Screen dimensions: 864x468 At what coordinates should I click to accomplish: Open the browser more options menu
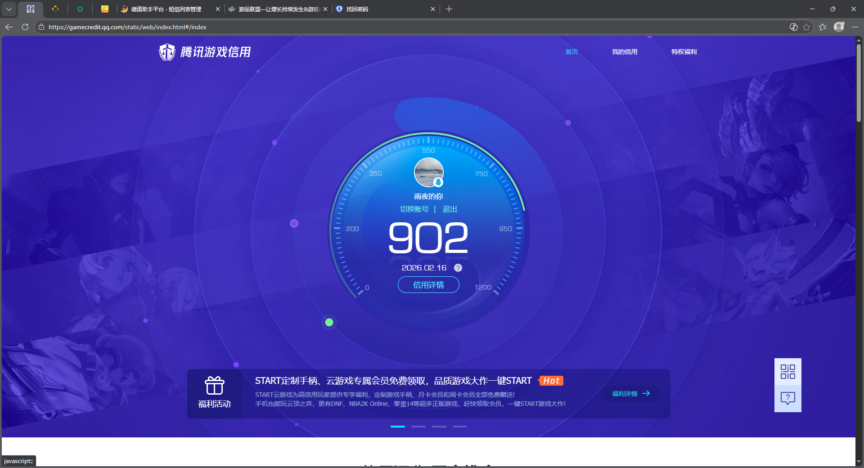[x=855, y=27]
